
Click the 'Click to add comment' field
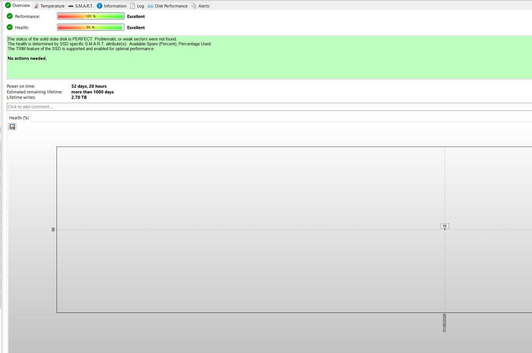pos(269,106)
